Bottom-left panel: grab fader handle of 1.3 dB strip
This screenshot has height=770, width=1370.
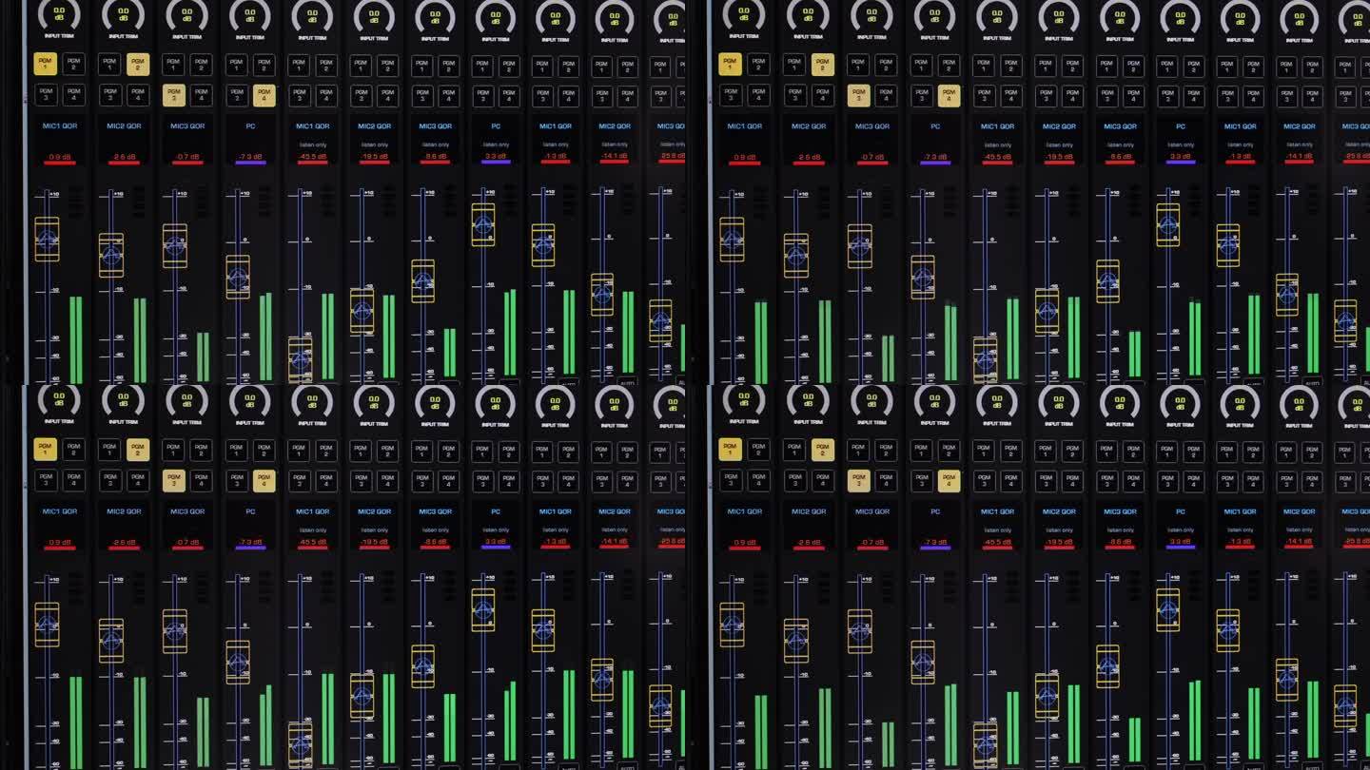pos(543,630)
